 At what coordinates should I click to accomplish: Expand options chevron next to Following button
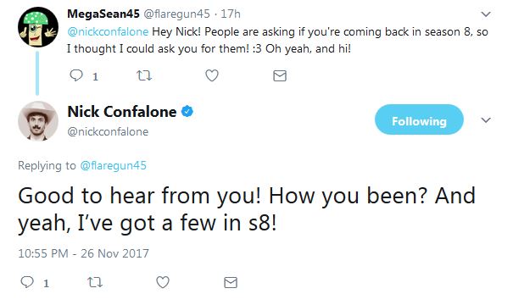tap(486, 120)
